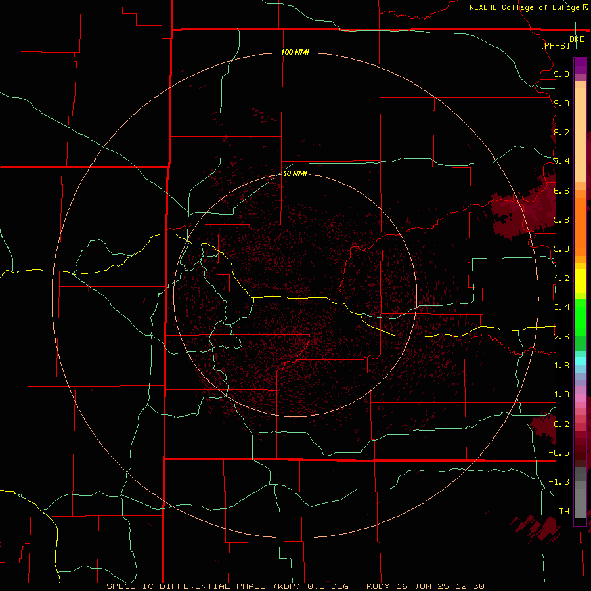591x591 pixels.
Task: Pick the pink segment of color bar
Action: [580, 398]
